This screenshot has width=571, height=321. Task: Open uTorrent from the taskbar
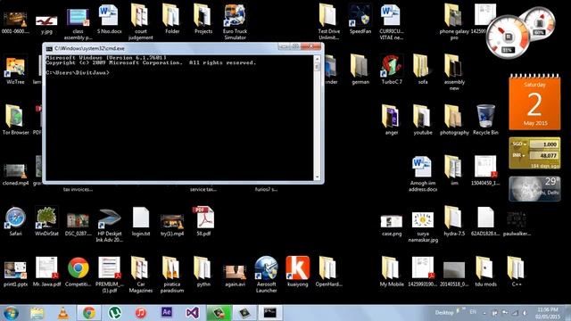point(115,313)
